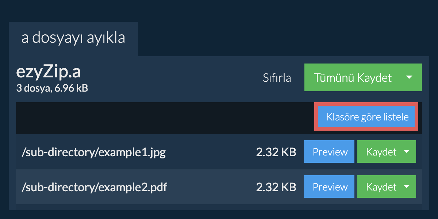Image resolution: width=438 pixels, height=219 pixels.
Task: Open the Tümünü Kaydet dropdown arrow
Action: (409, 77)
